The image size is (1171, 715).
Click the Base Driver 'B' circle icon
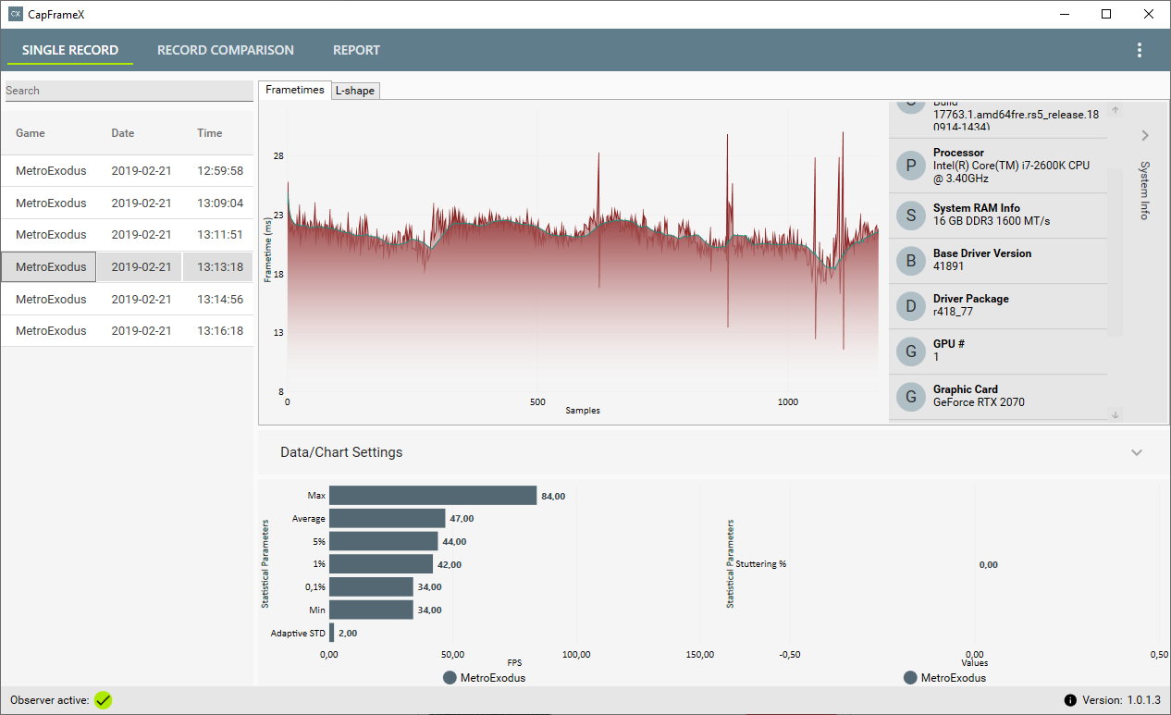pyautogui.click(x=911, y=261)
